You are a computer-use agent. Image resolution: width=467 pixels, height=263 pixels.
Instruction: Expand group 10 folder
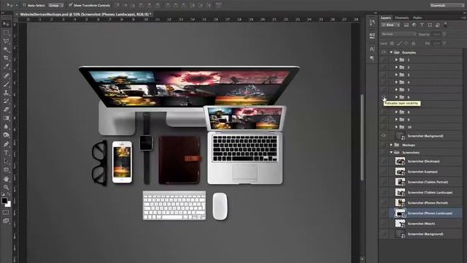396,127
